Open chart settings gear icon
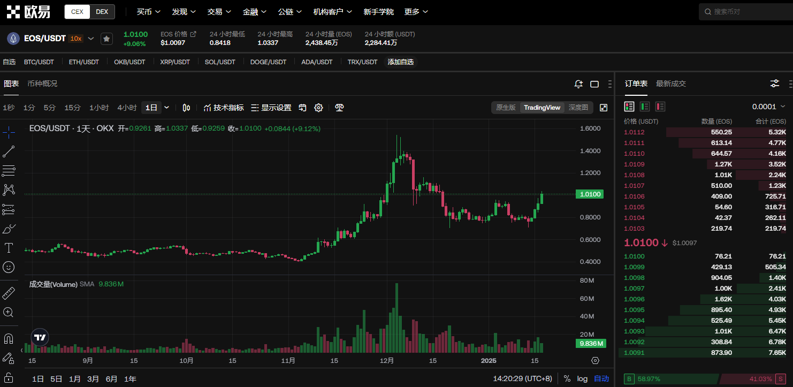The height and width of the screenshot is (387, 793). pos(318,108)
